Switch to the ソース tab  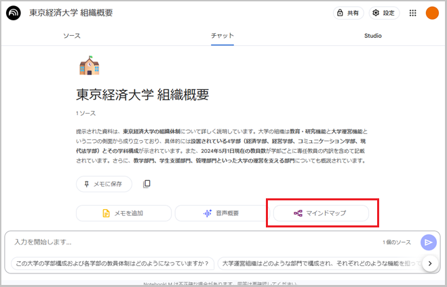point(72,36)
